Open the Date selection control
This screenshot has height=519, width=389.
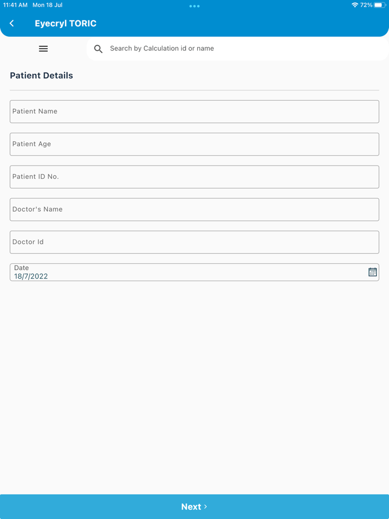click(194, 272)
